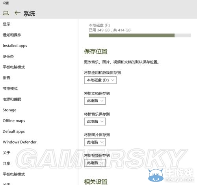Select 关于 in the sidebar
The height and width of the screenshot is (185, 197).
click(x=6, y=153)
